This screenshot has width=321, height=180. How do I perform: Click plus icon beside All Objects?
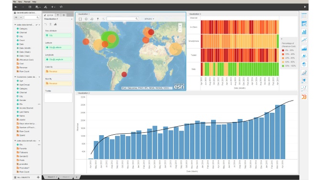tap(38, 177)
